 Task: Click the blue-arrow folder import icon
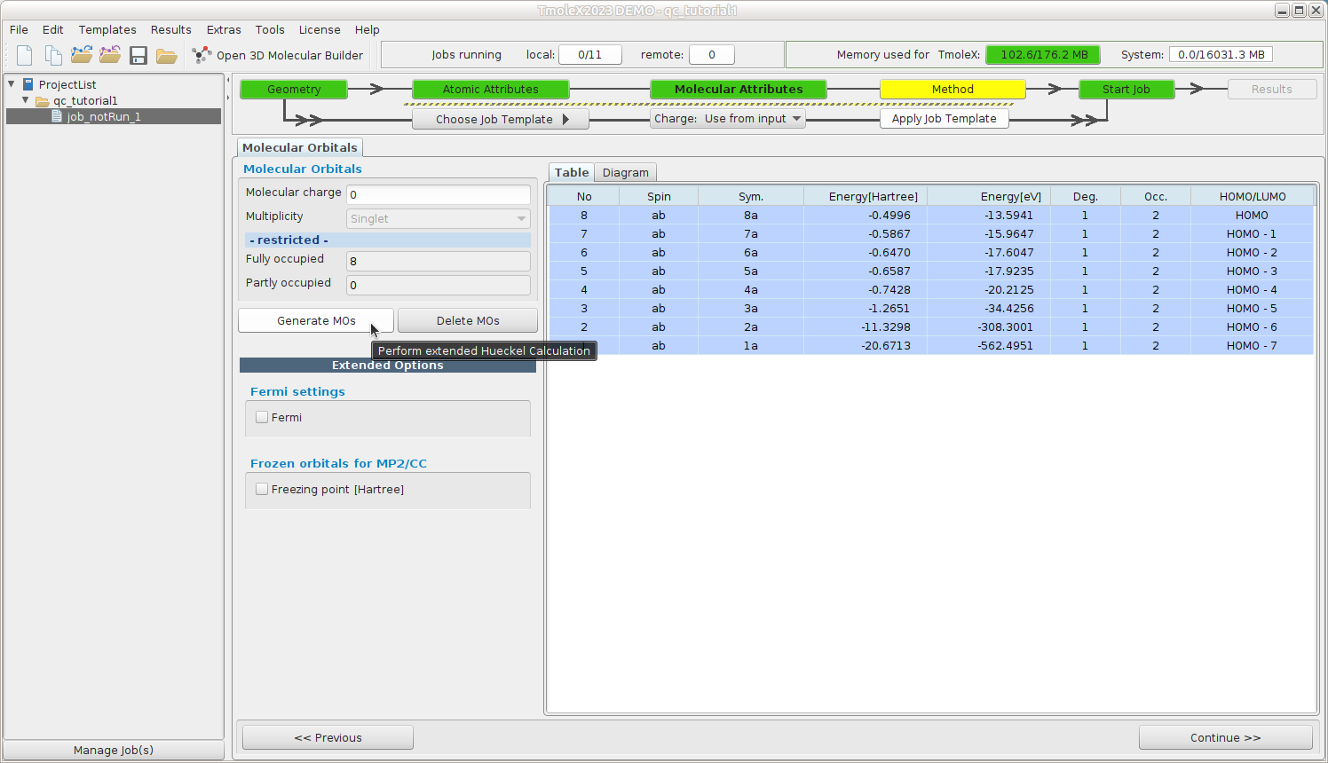coord(82,55)
